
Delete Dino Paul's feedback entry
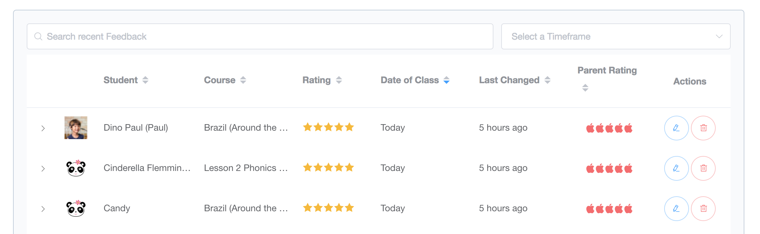coord(703,128)
